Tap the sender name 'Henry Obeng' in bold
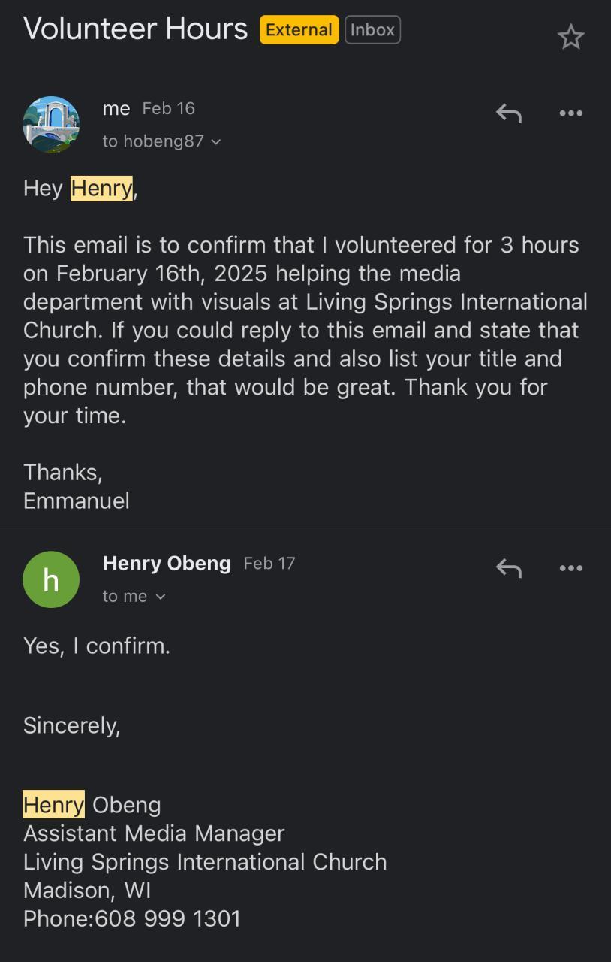 click(x=167, y=563)
